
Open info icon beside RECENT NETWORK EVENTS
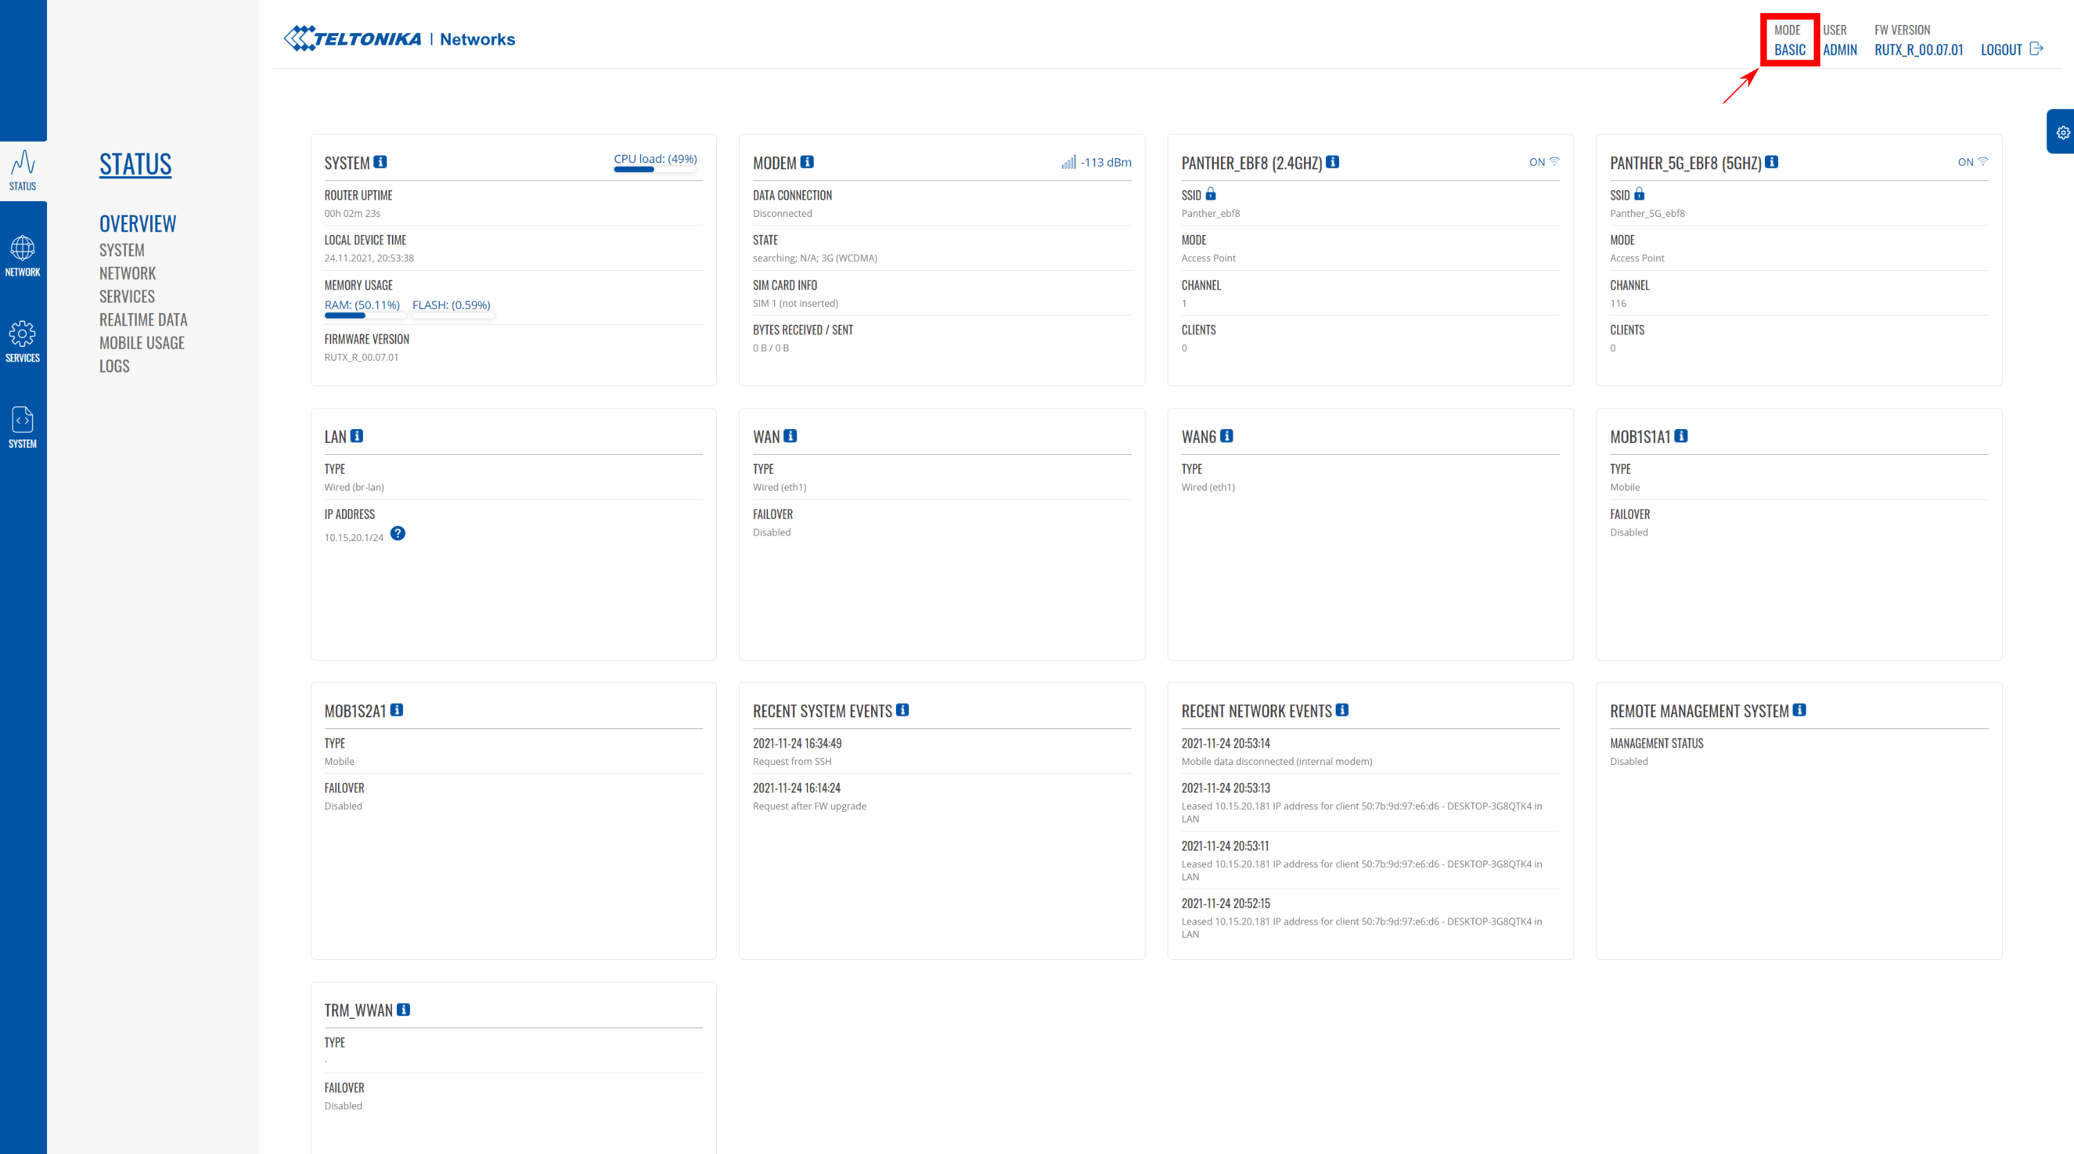[x=1342, y=710]
